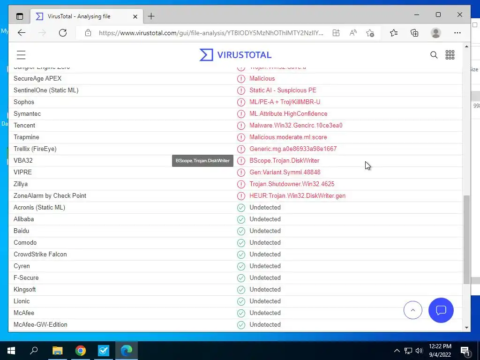The width and height of the screenshot is (480, 360).
Task: Select ML.Attribute.HighConfidence result
Action: point(288,113)
